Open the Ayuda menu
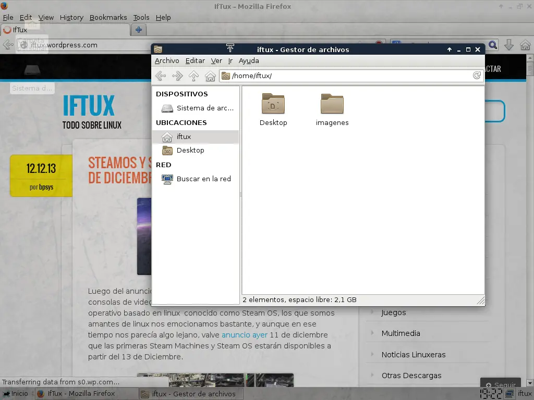Screen dimensions: 534x400 [x=249, y=61]
